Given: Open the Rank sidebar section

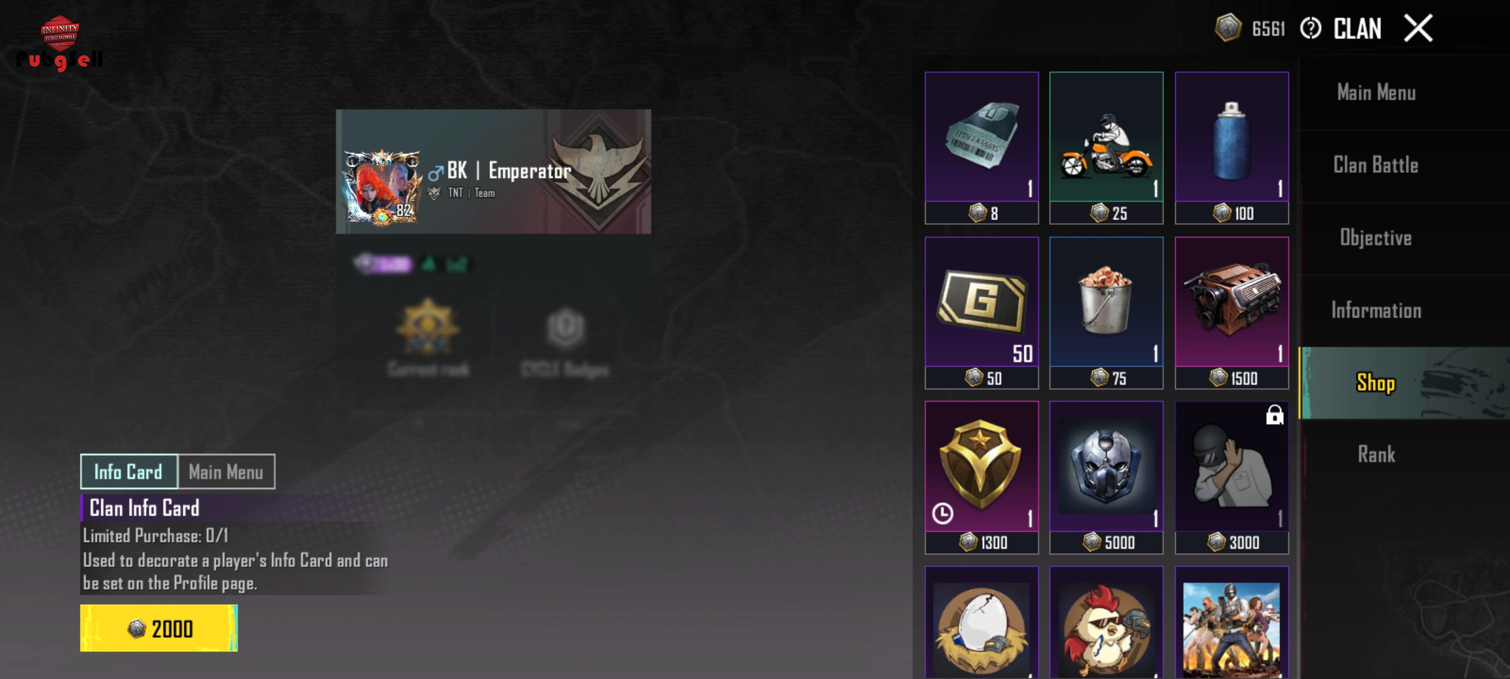Looking at the screenshot, I should click(1376, 454).
